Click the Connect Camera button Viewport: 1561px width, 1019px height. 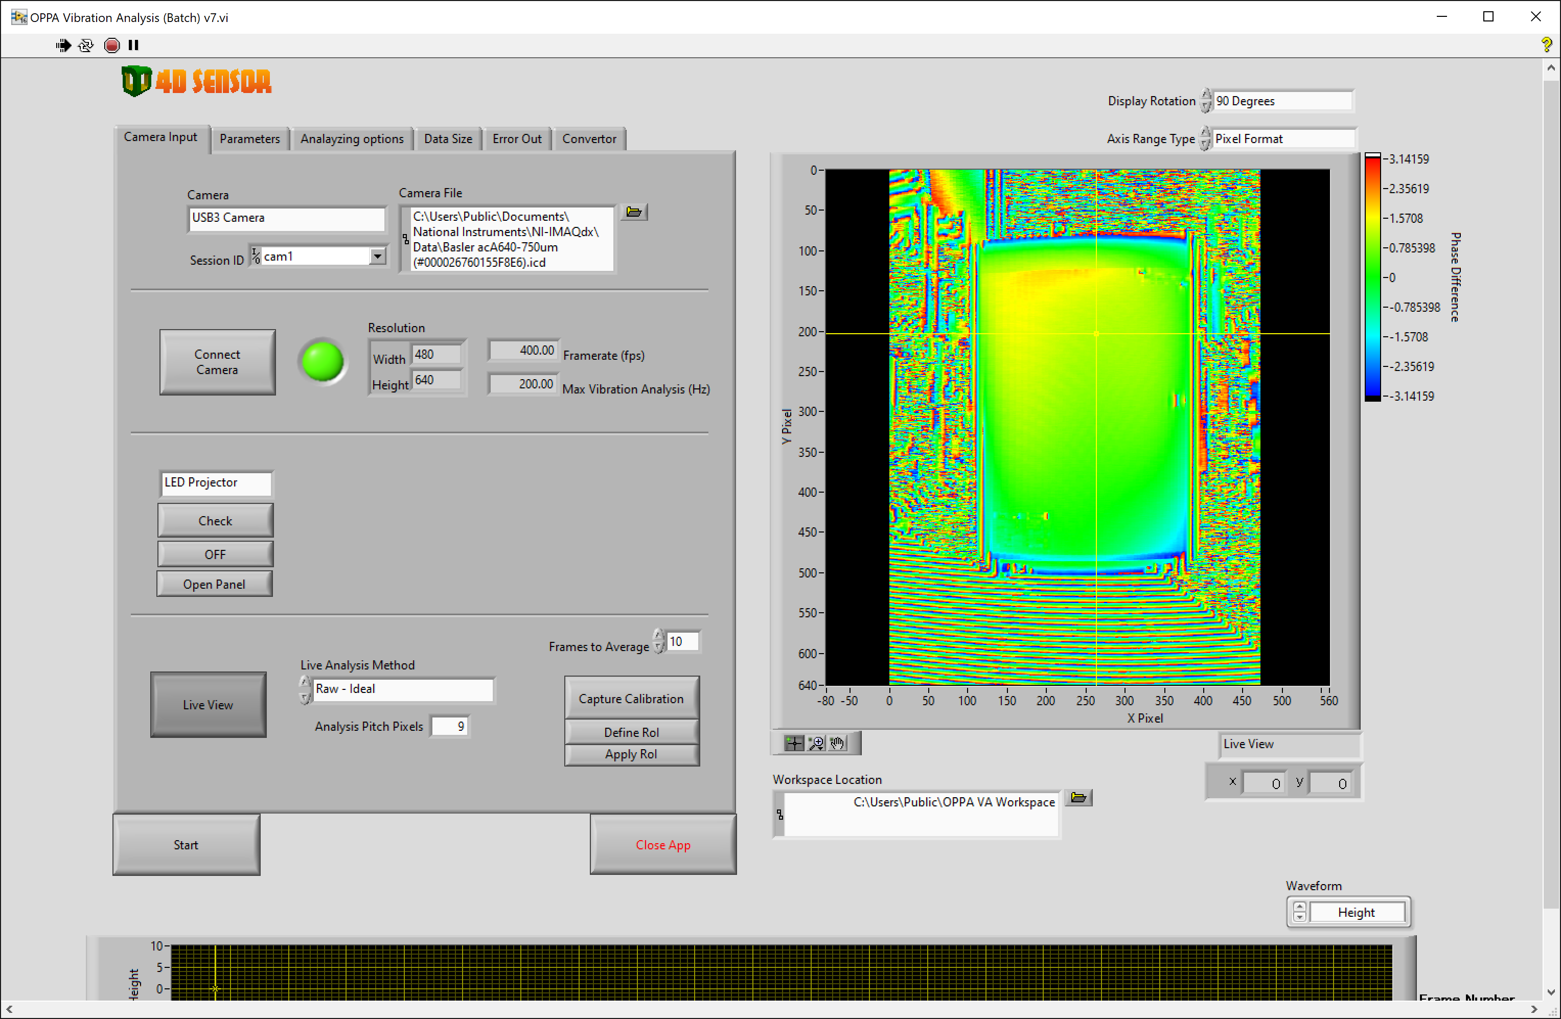pyautogui.click(x=217, y=362)
